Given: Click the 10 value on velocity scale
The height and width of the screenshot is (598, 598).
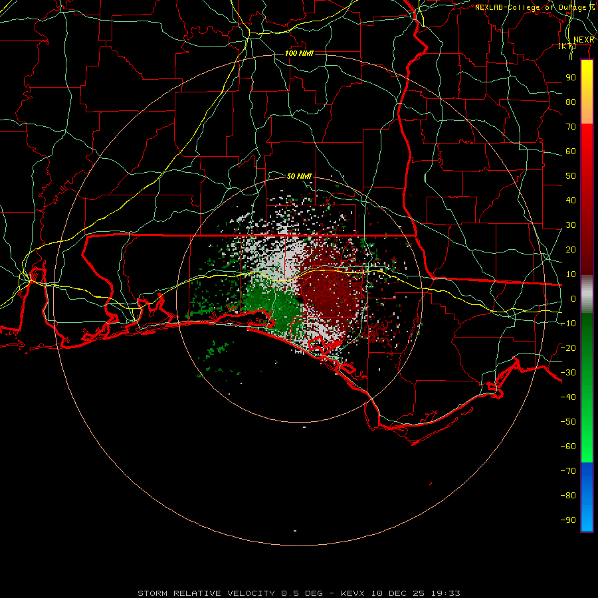Looking at the screenshot, I should [571, 274].
